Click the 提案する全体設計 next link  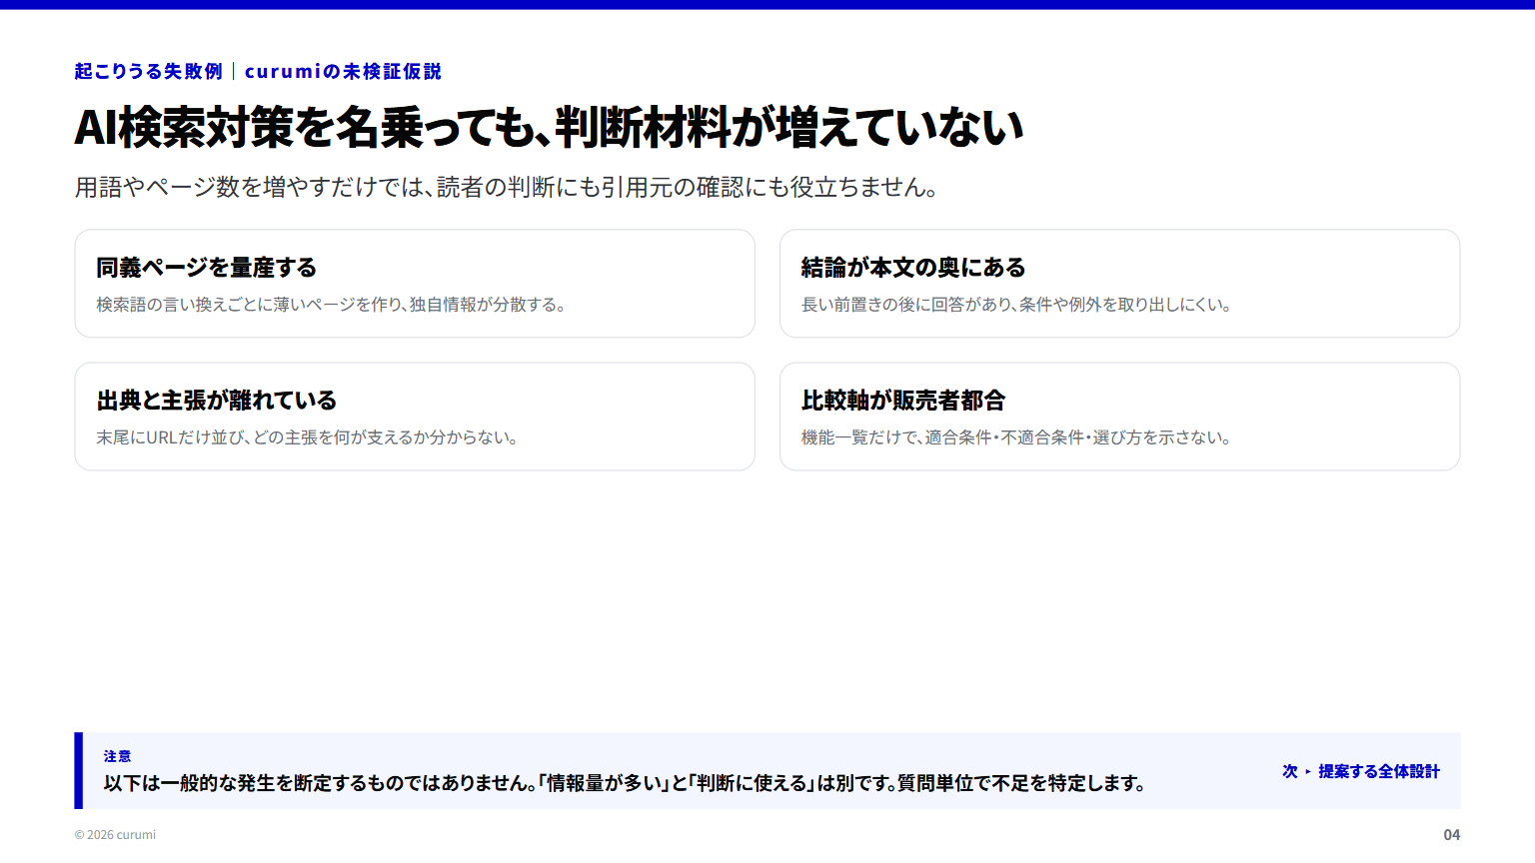(x=1378, y=771)
